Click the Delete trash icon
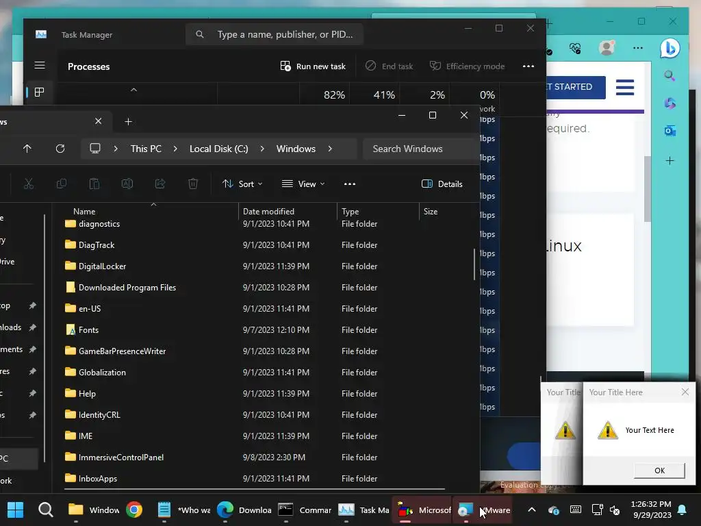 point(193,184)
